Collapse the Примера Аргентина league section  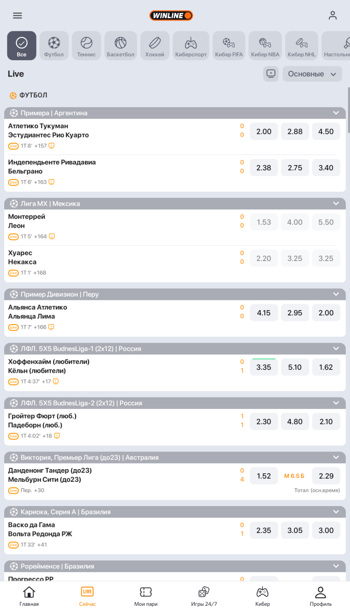click(x=336, y=113)
